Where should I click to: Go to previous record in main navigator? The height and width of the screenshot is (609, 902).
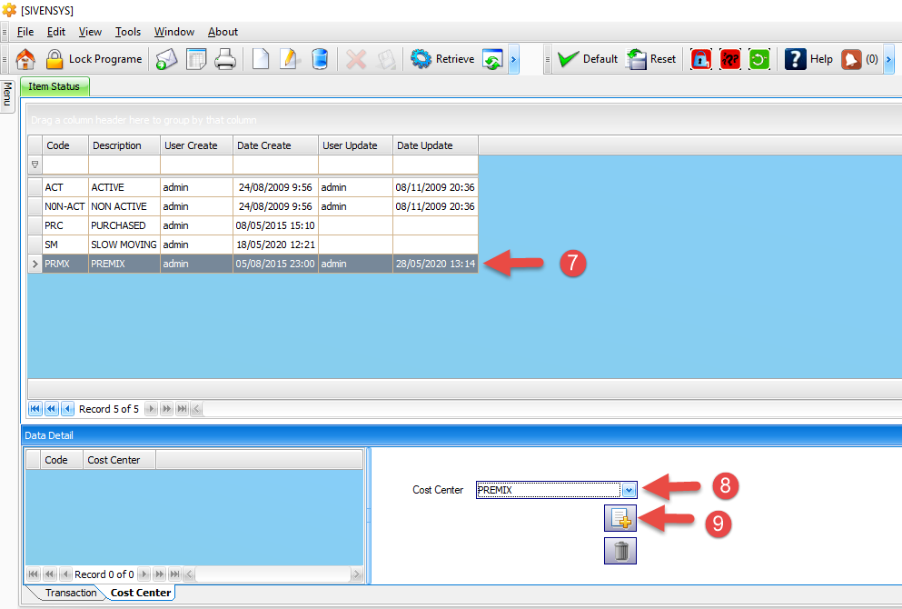point(67,409)
